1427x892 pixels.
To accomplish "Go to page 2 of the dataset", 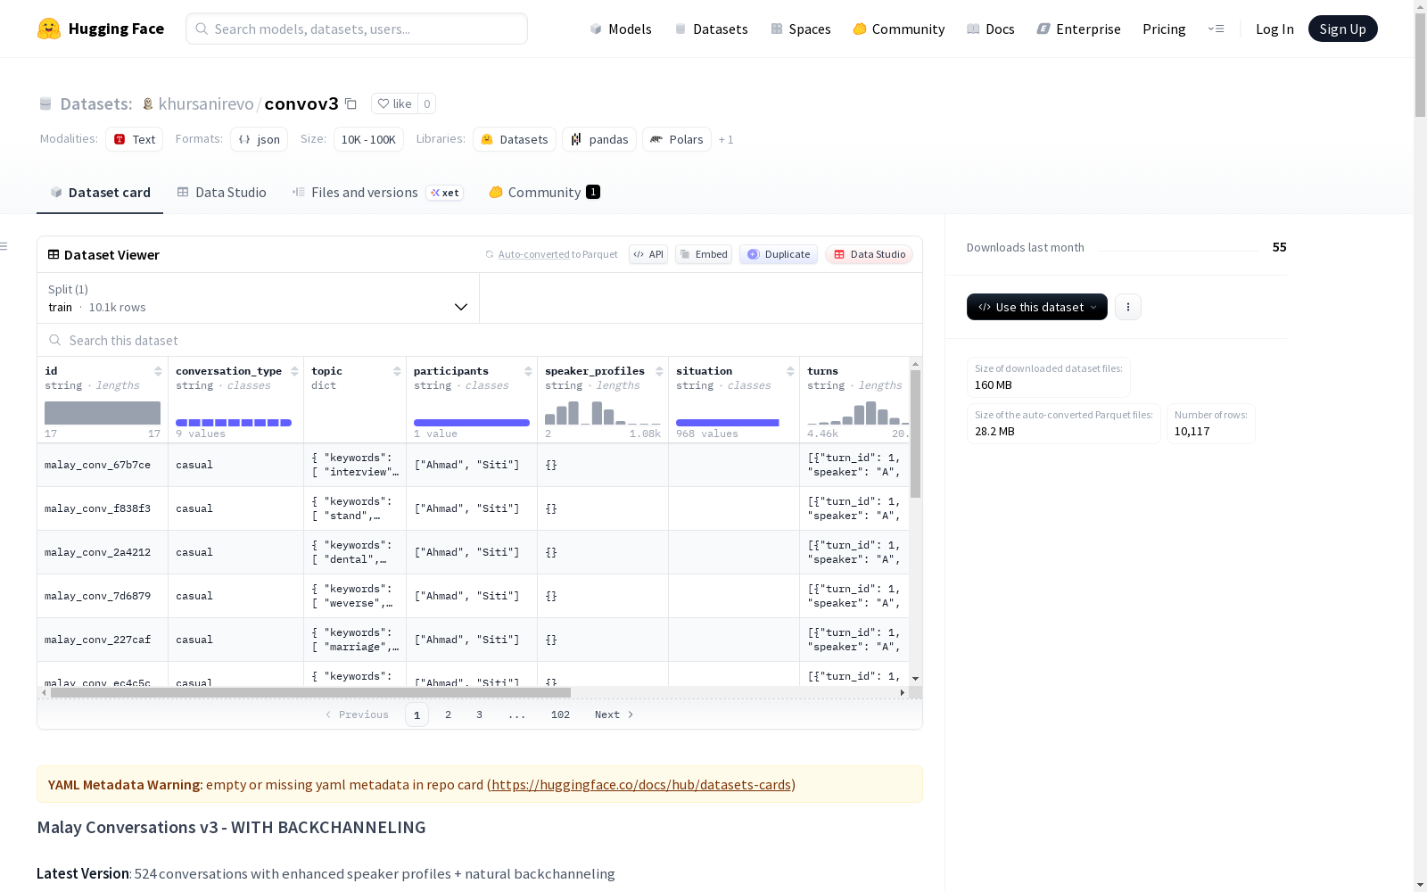I will click(x=448, y=714).
